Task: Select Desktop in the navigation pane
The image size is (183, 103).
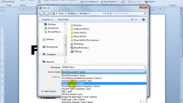Action: click(50, 24)
